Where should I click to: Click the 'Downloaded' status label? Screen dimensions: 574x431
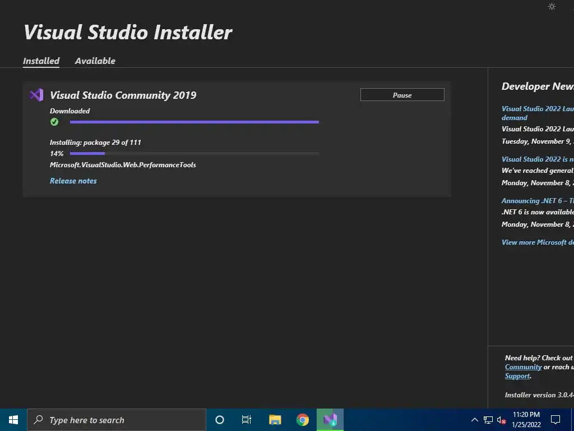70,111
